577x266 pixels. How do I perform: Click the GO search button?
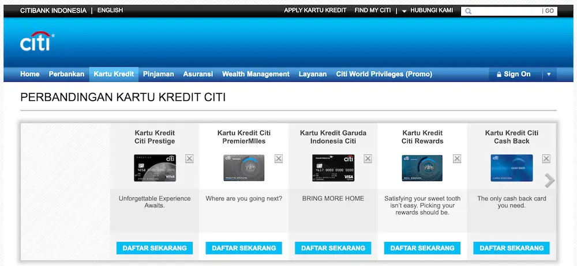pyautogui.click(x=549, y=11)
